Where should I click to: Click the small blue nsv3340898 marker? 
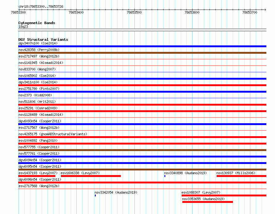click(x=165, y=176)
